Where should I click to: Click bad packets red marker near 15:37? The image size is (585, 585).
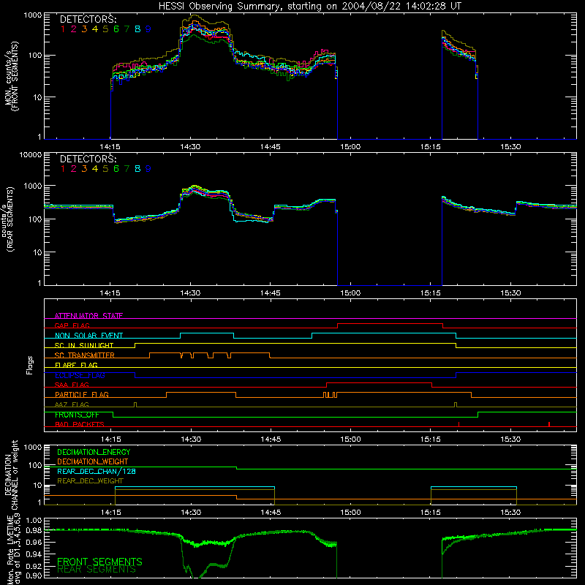tap(549, 424)
